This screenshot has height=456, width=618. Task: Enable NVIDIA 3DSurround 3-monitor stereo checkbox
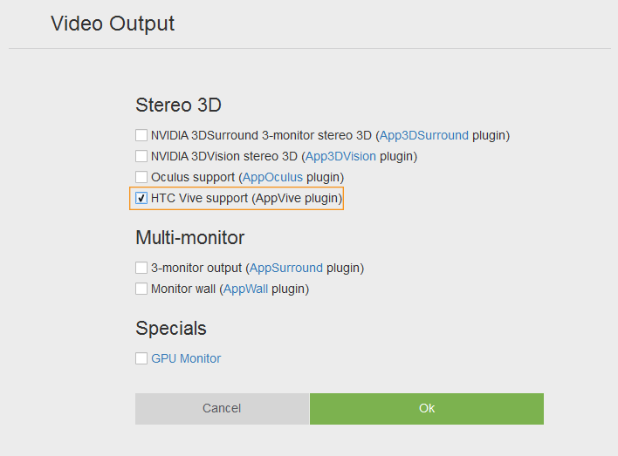point(141,136)
